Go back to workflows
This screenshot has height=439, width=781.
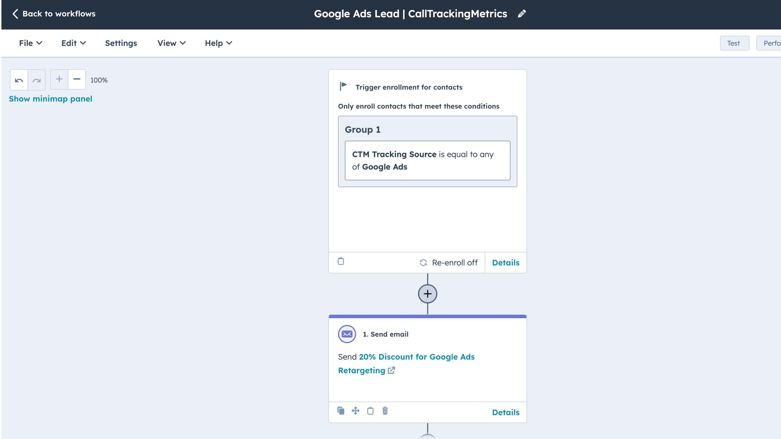(54, 14)
